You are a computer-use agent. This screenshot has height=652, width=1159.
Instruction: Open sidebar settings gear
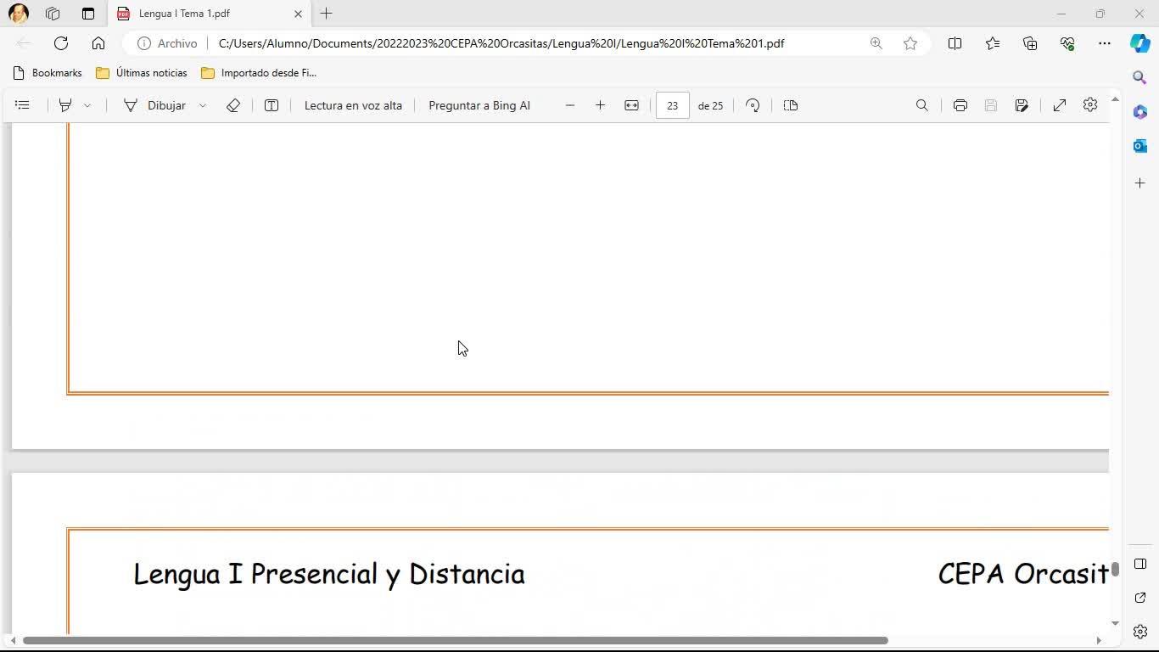pyautogui.click(x=1140, y=632)
